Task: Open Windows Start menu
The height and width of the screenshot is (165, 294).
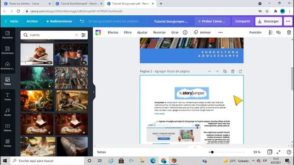Action: tap(5, 161)
